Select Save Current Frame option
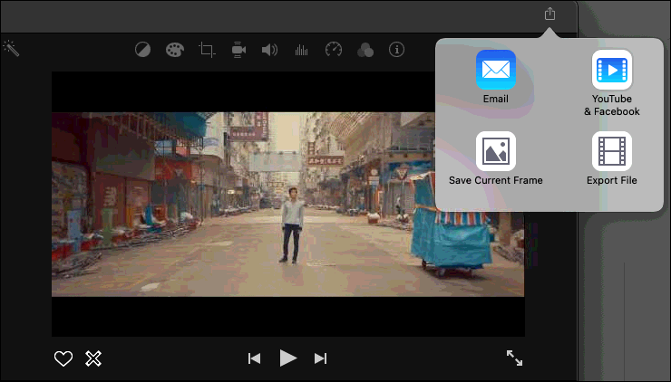Screen dimensions: 671x382 [496, 152]
